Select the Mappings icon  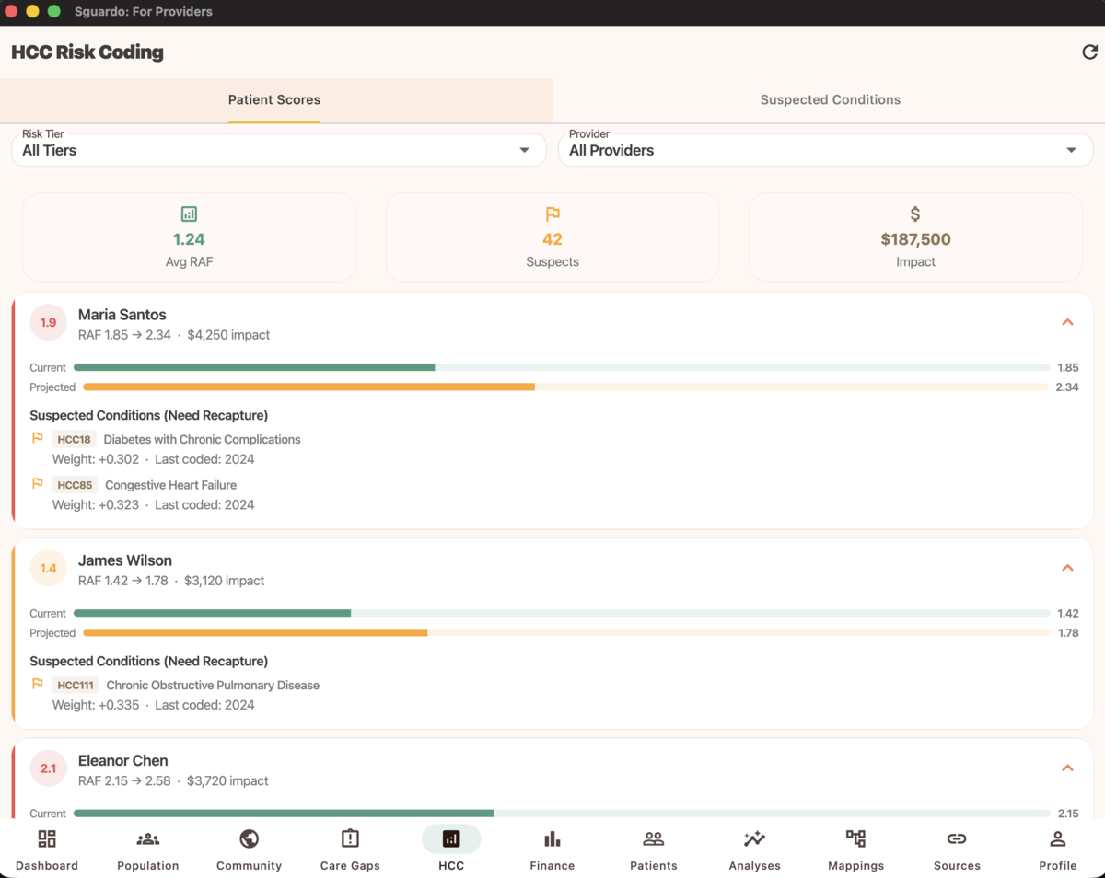point(855,839)
